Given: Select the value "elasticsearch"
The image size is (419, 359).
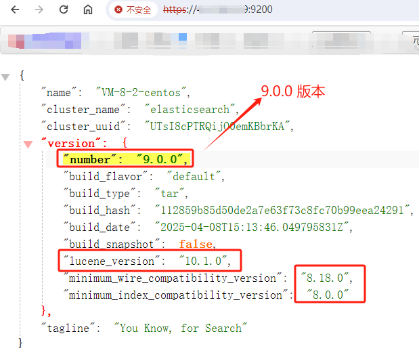Looking at the screenshot, I should pos(190,110).
